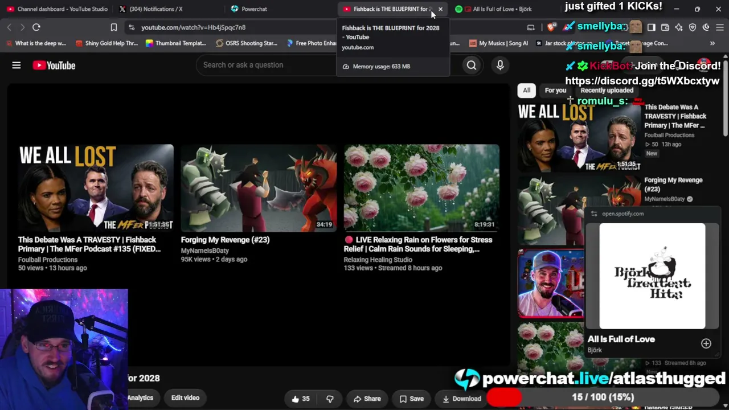Open end-screen title 'Forging My Revenge (#23)'

[225, 240]
